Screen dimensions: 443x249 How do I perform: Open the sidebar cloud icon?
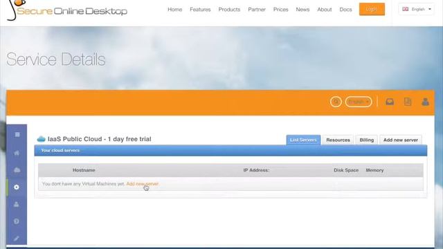[x=17, y=170]
